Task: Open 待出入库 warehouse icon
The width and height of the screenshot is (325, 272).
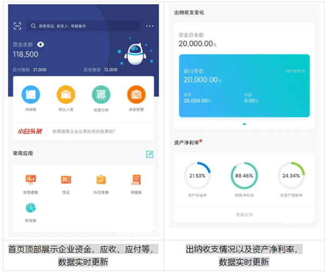Action: [66, 95]
